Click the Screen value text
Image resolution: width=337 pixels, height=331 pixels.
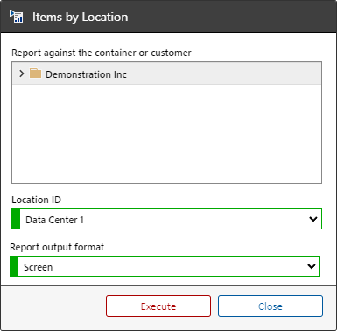[39, 267]
